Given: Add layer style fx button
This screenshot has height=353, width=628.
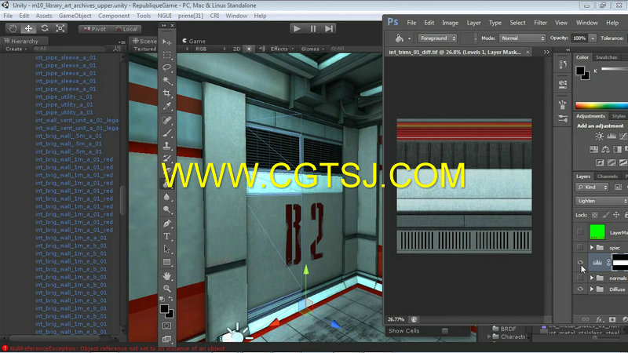Looking at the screenshot, I should [x=599, y=319].
